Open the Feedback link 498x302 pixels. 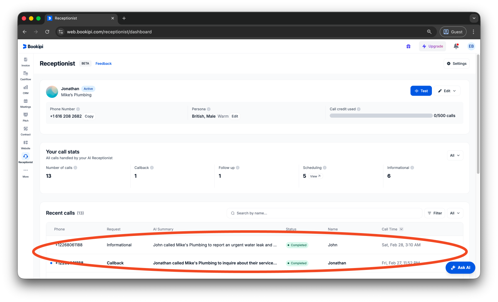pyautogui.click(x=104, y=64)
